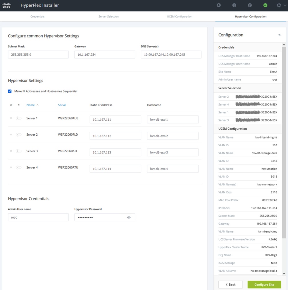Click UCS Server Firmware Version 4.0(4k)
Viewport: 288px width, 290px height.
(x=273, y=239)
